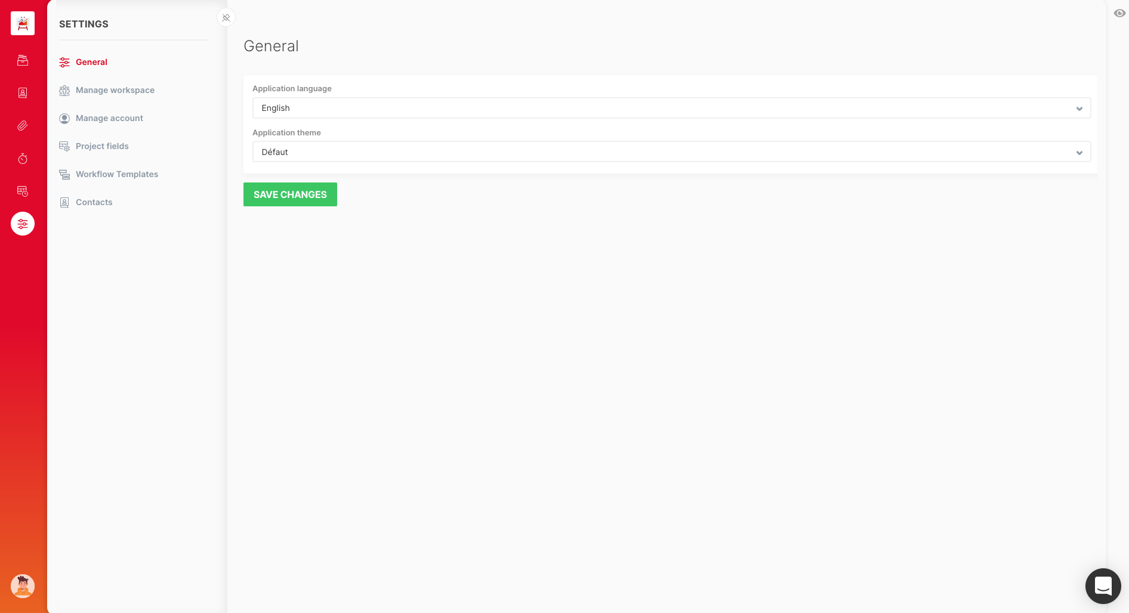Click the app logo in the sidebar
The image size is (1129, 613).
[x=23, y=23]
